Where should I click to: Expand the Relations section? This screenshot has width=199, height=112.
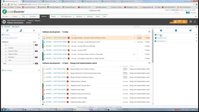[39, 70]
